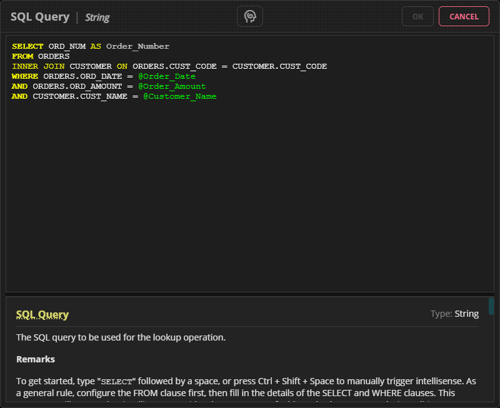Click the @Customer_Name parameter text
Image resolution: width=500 pixels, height=408 pixels.
pos(180,96)
